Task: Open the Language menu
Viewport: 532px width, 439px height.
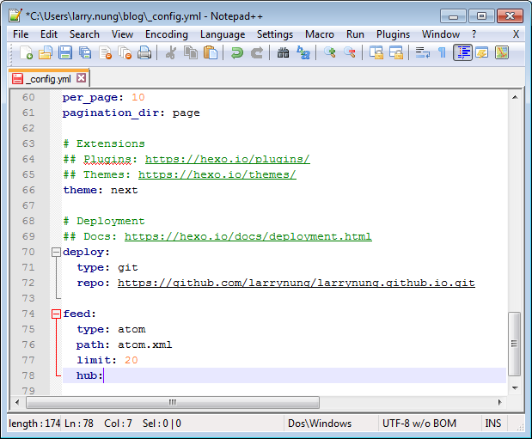Action: (x=223, y=34)
